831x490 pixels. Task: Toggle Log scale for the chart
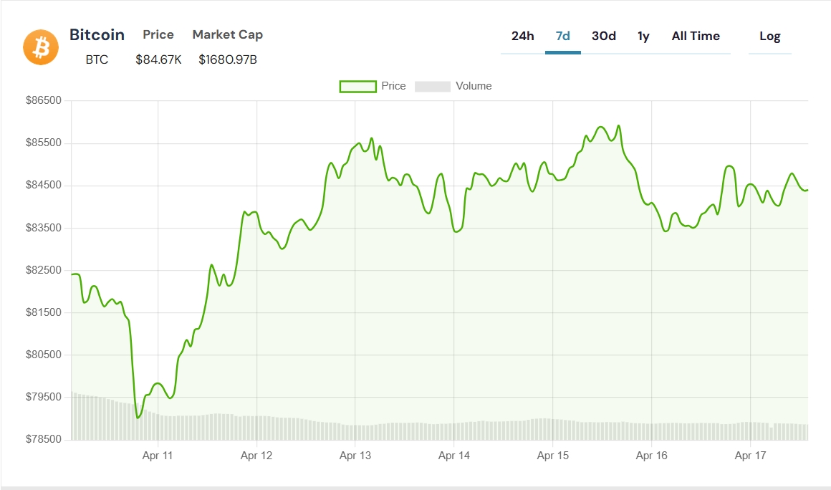click(x=769, y=36)
